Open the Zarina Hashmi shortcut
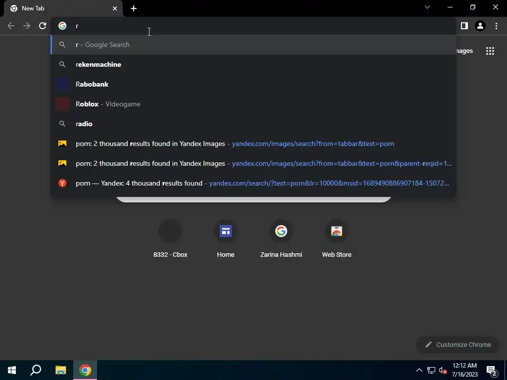Viewport: 507px width, 380px height. (281, 239)
